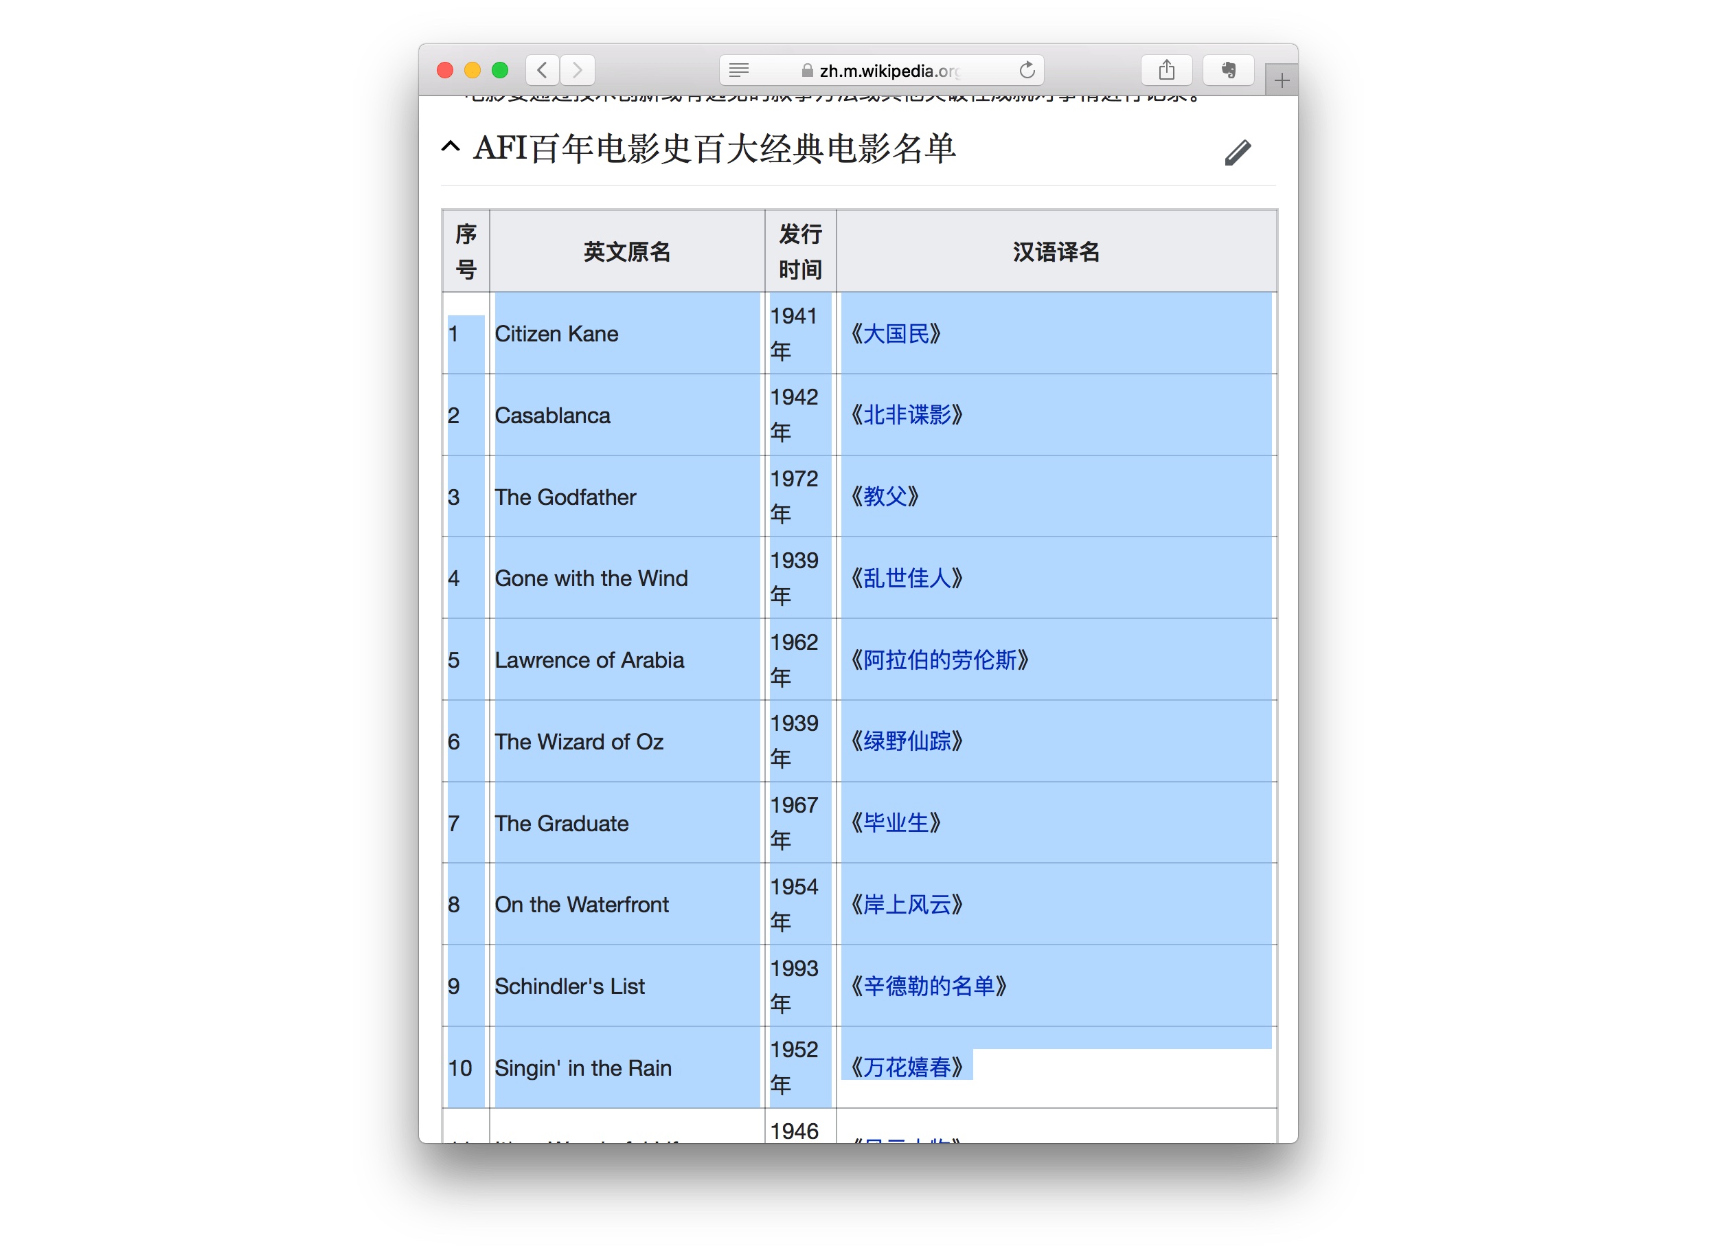Click the Evernote extension icon
Viewport: 1717px width, 1253px height.
pyautogui.click(x=1228, y=71)
